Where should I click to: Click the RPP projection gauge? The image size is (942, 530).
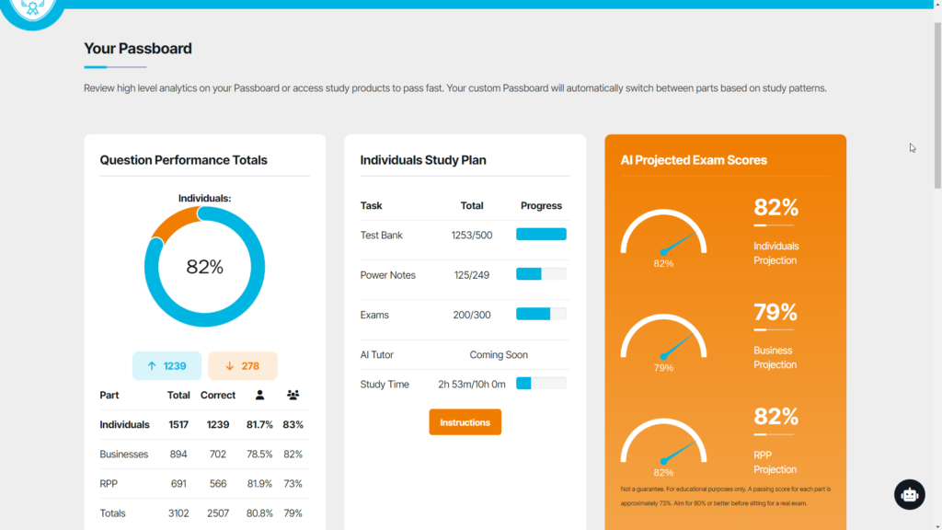pos(663,444)
